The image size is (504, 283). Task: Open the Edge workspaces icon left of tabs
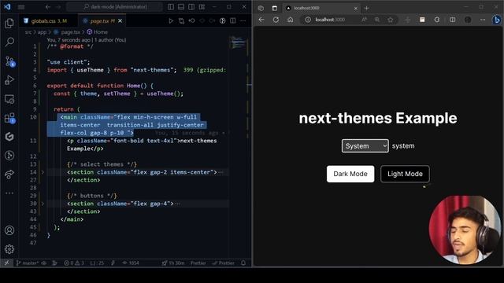pos(261,9)
